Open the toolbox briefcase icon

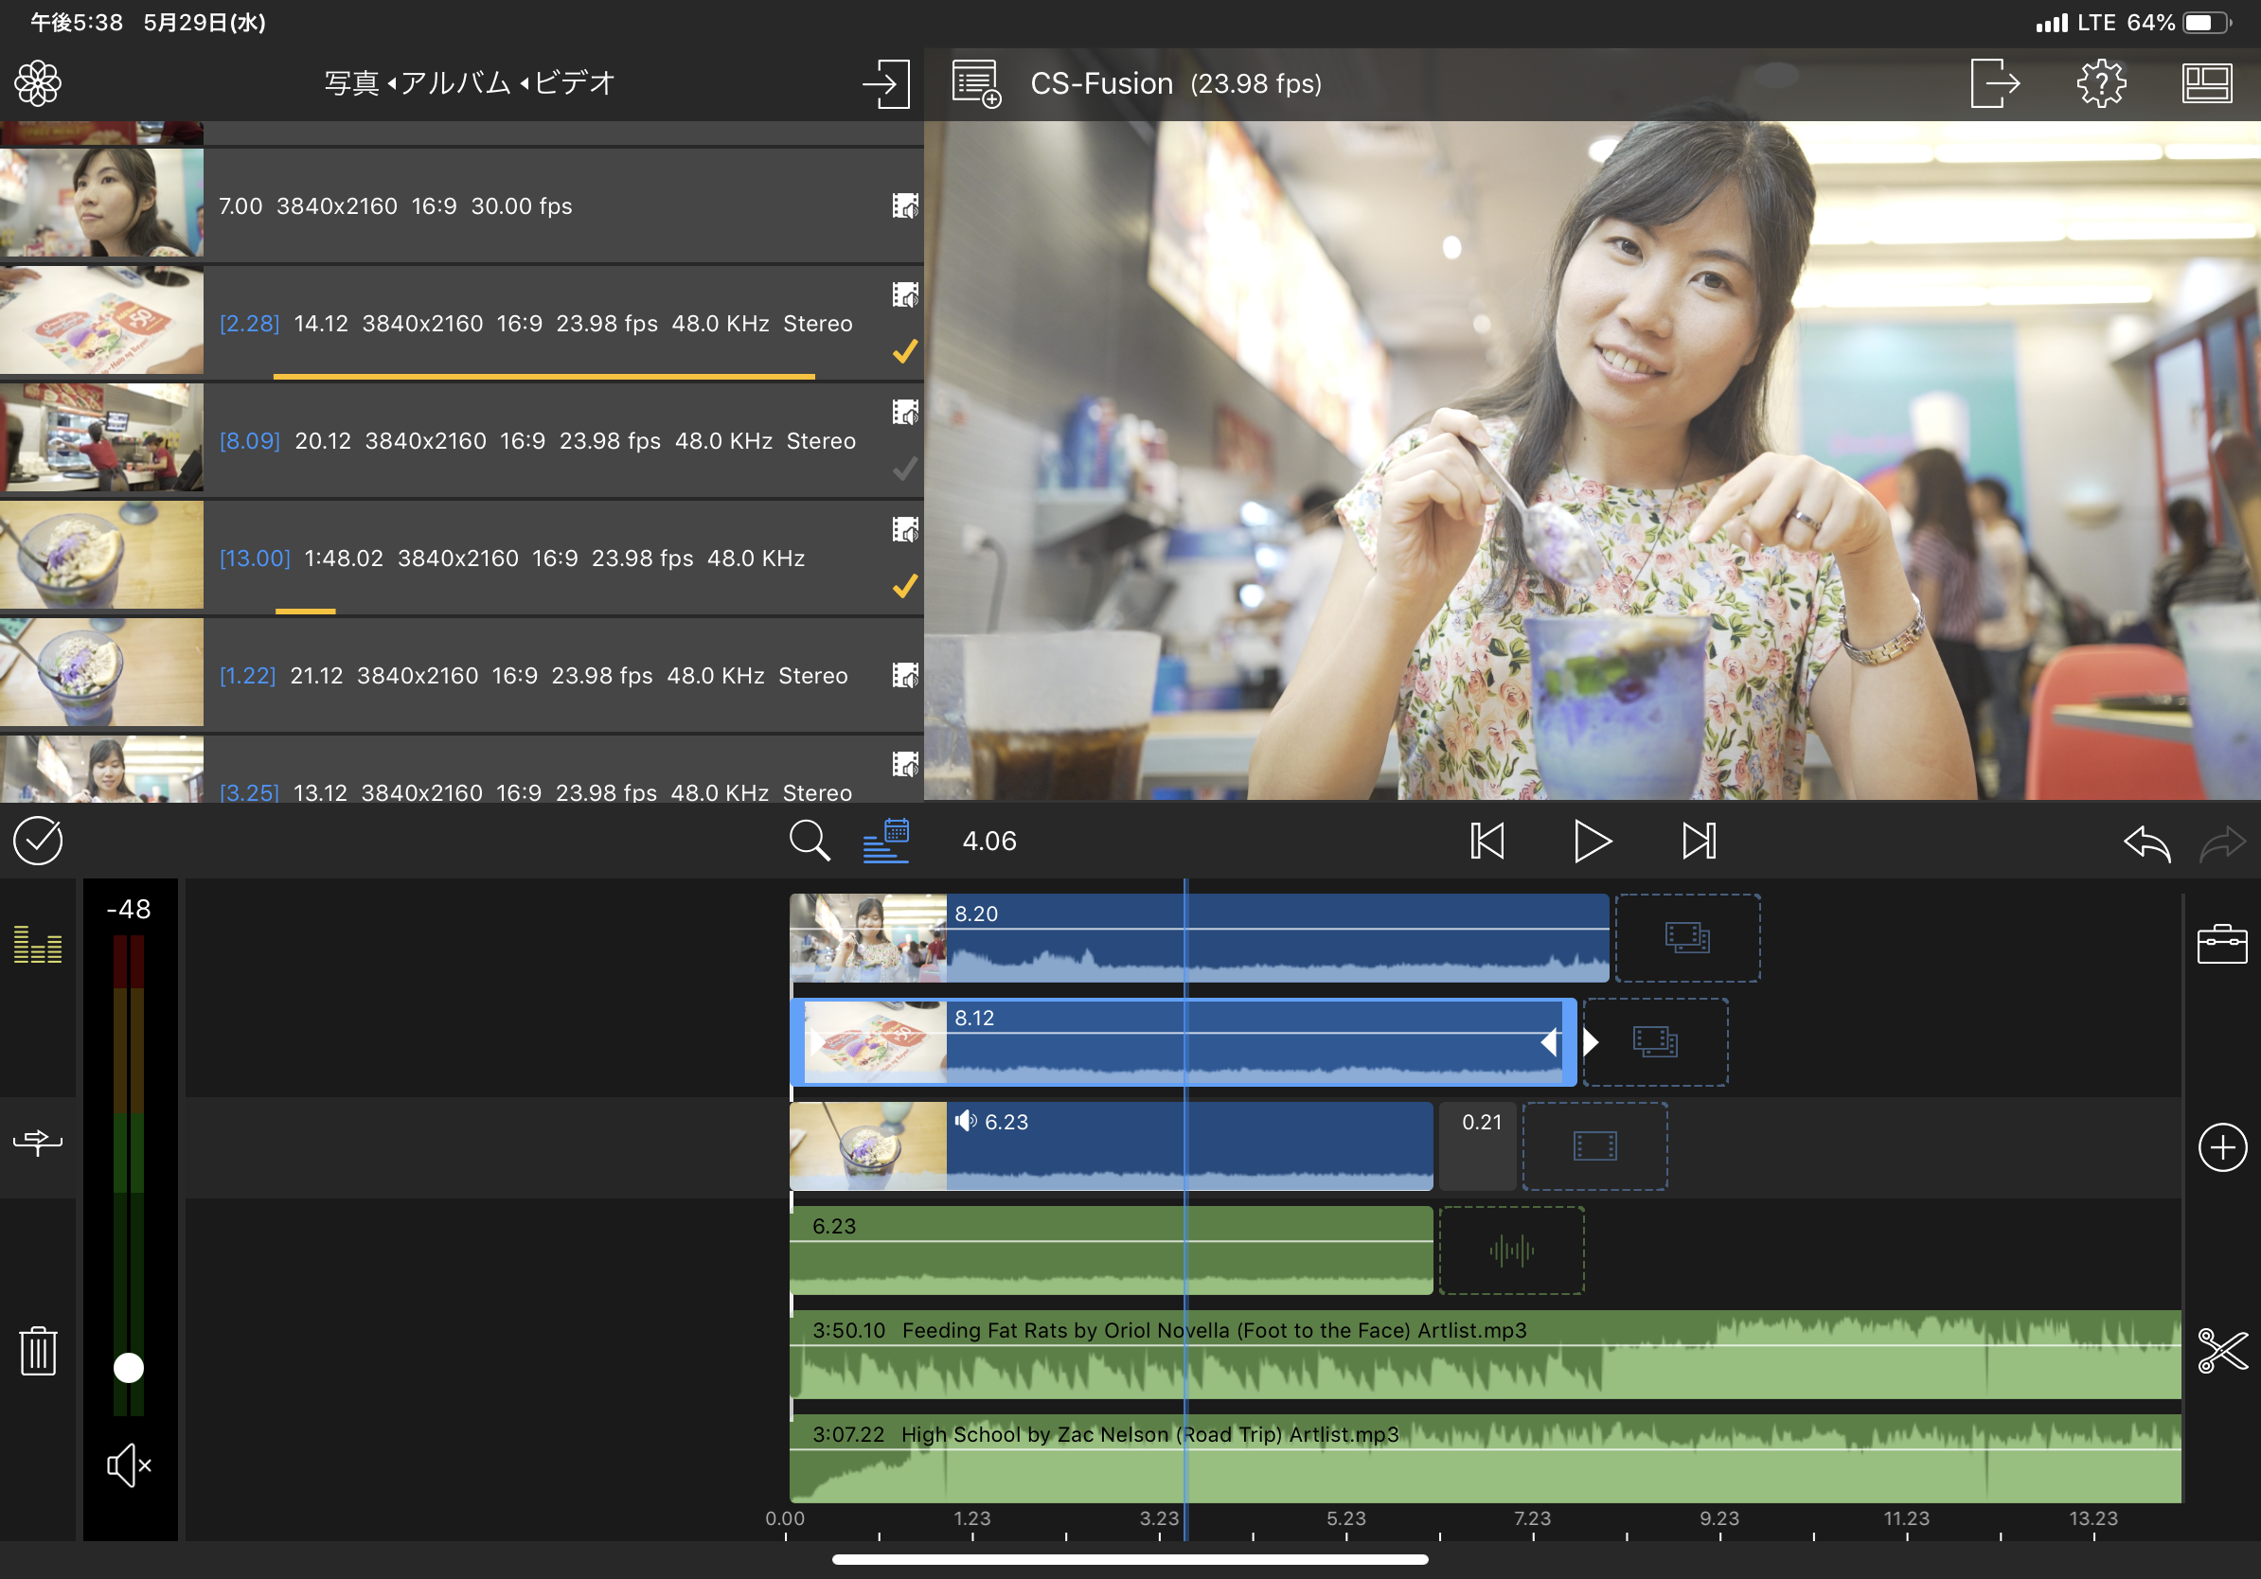click(x=2221, y=943)
